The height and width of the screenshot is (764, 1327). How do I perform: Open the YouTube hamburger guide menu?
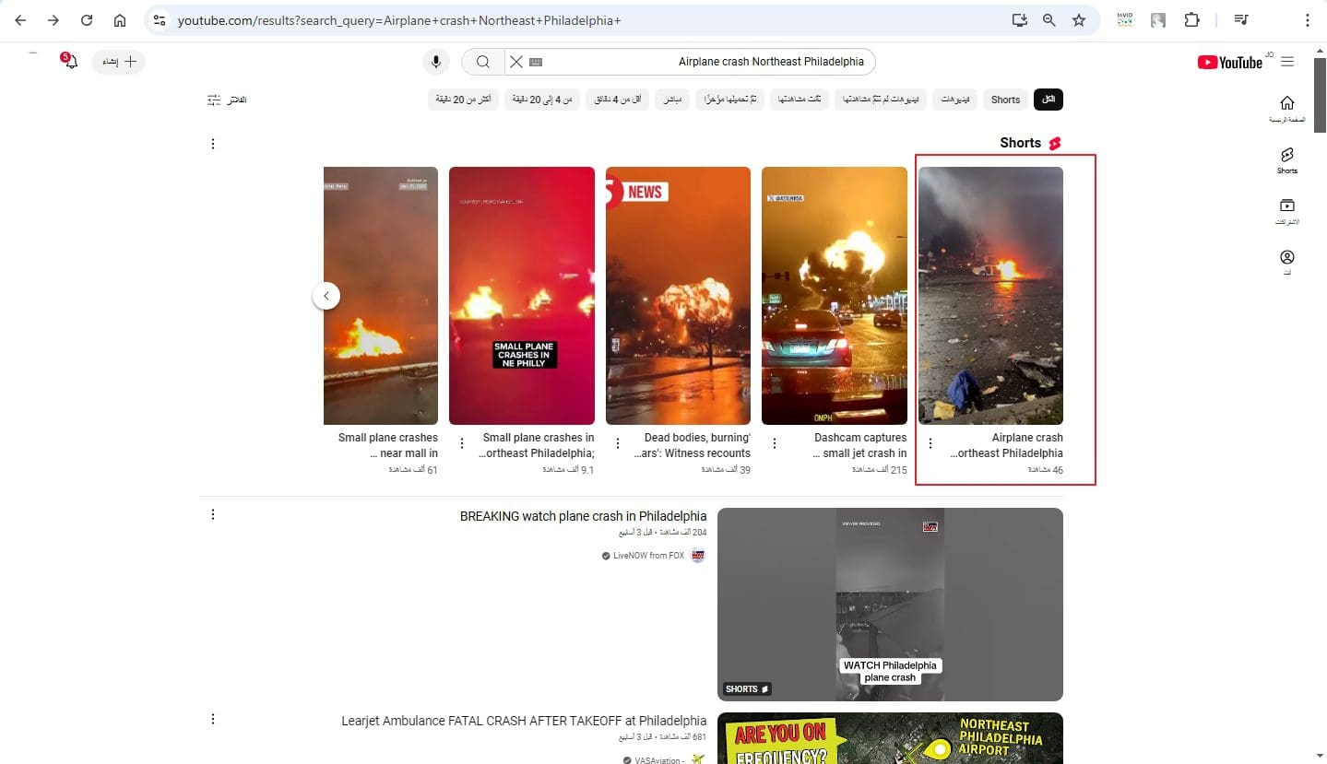tap(1287, 62)
